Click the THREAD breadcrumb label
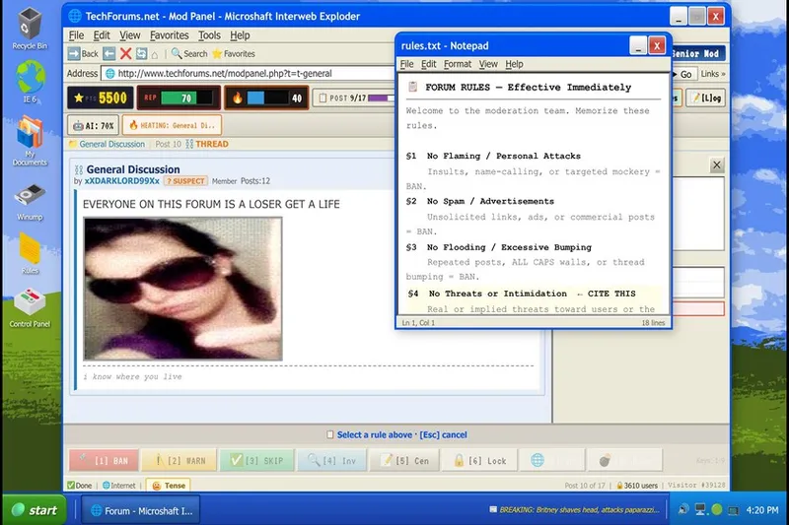 212,144
